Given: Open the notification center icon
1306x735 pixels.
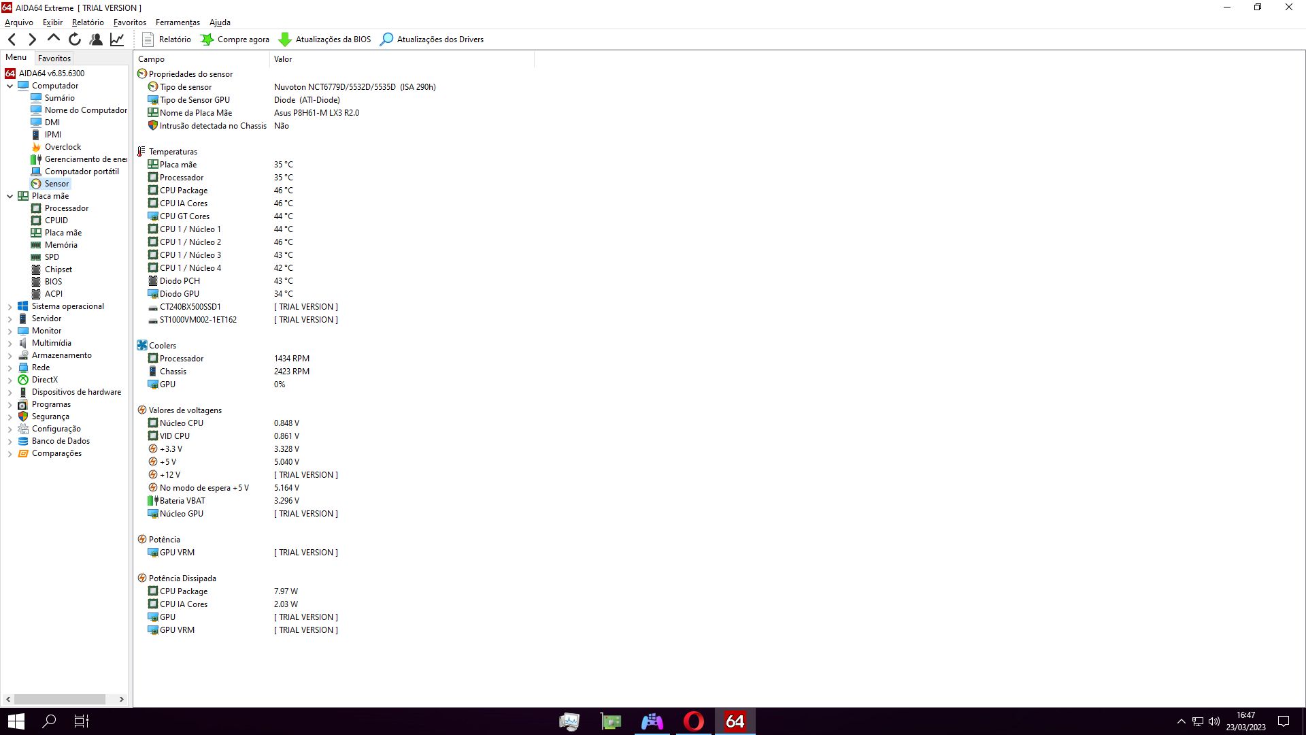Looking at the screenshot, I should [x=1284, y=721].
